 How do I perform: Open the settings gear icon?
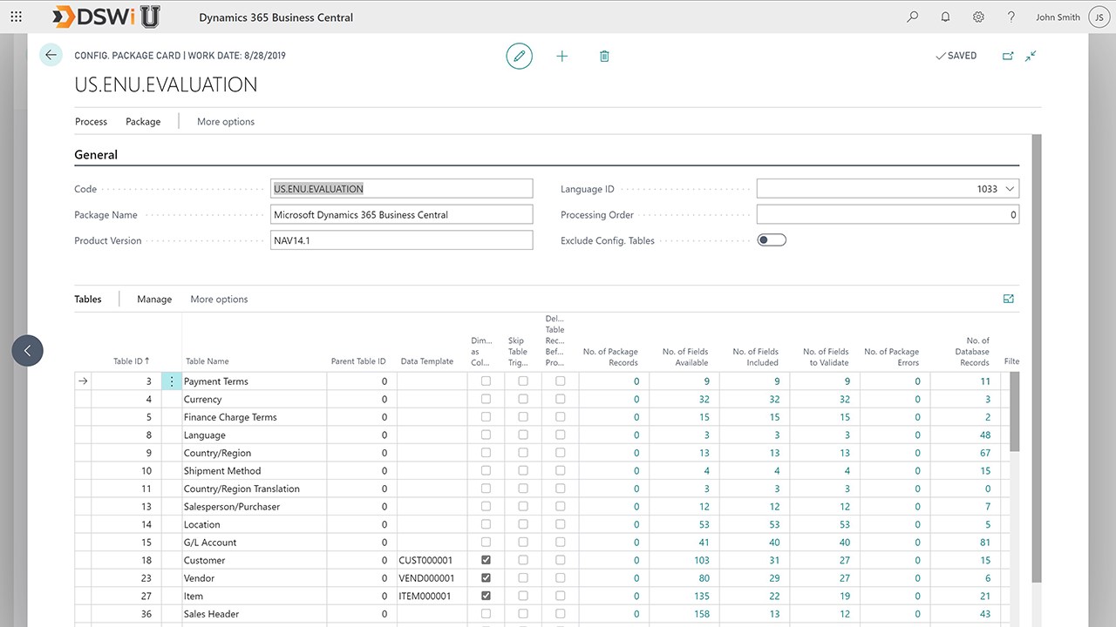978,17
